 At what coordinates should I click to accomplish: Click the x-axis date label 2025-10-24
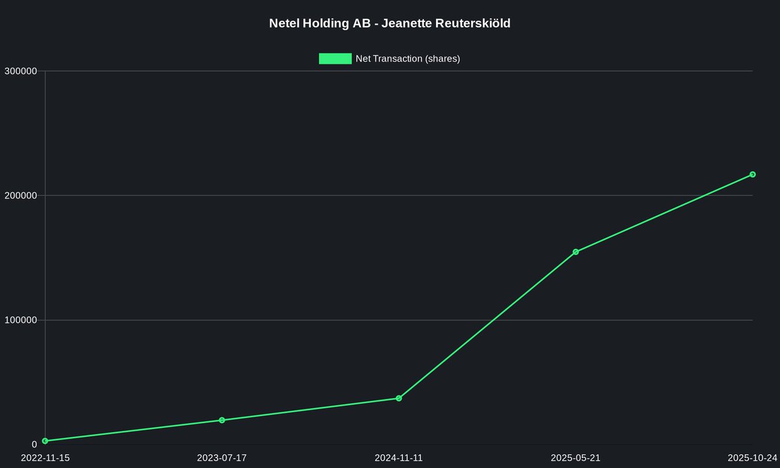click(752, 458)
